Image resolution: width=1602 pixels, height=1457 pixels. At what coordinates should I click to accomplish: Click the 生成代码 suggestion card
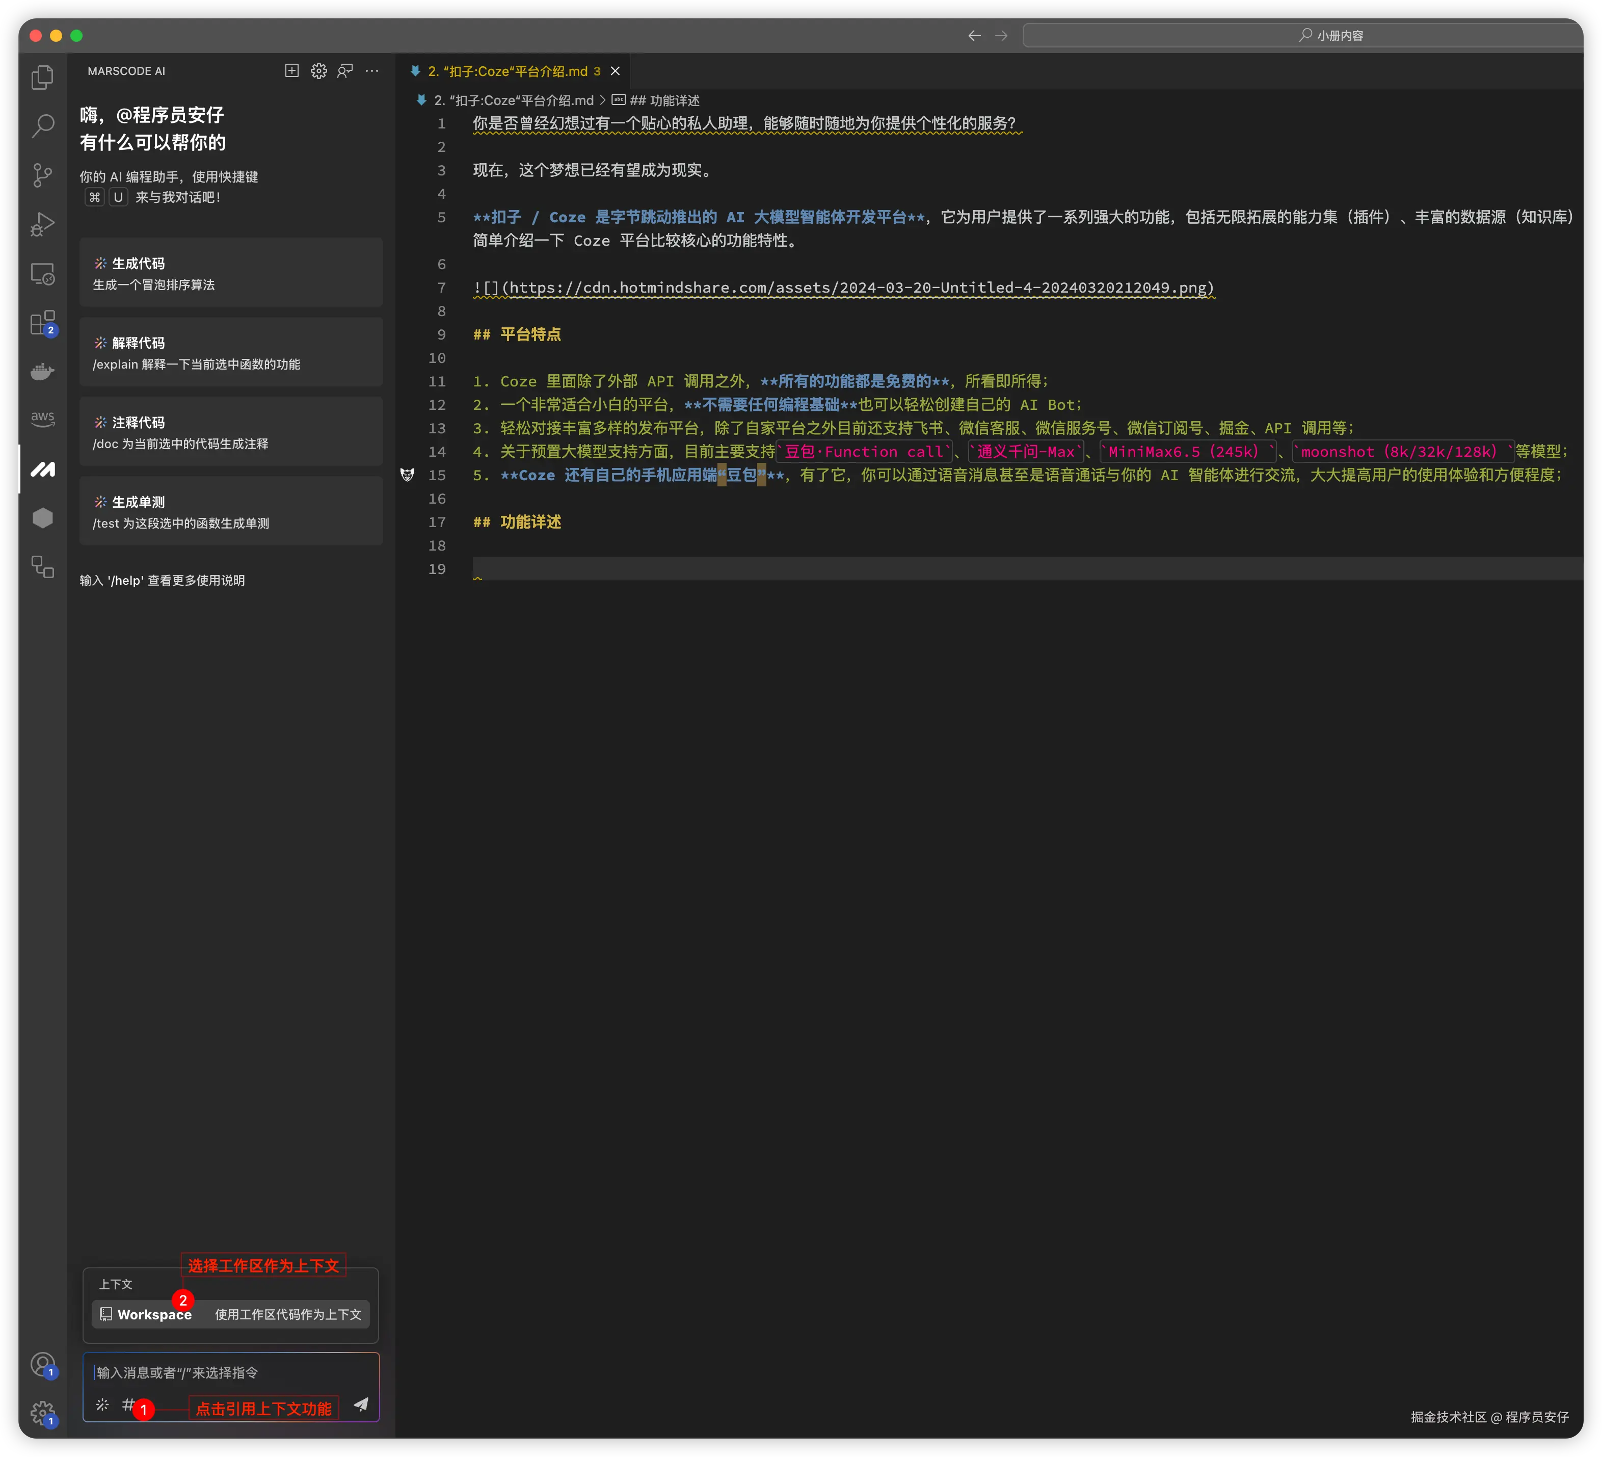tap(230, 273)
